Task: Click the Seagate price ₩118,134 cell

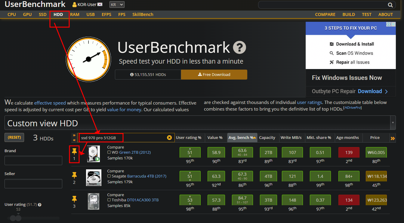Action: click(x=376, y=176)
